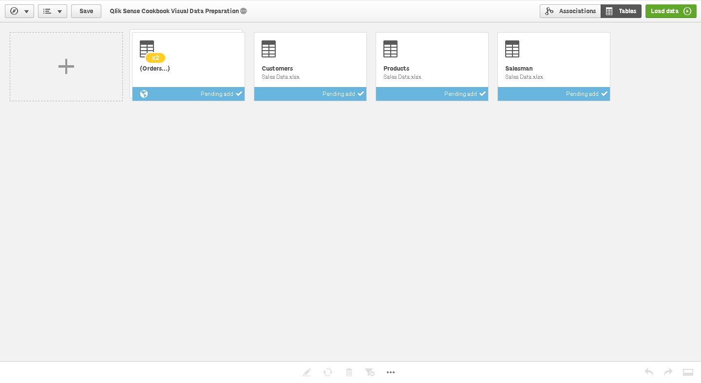Click Pending add checkmark on Products card
This screenshot has height=383, width=701.
pyautogui.click(x=483, y=94)
